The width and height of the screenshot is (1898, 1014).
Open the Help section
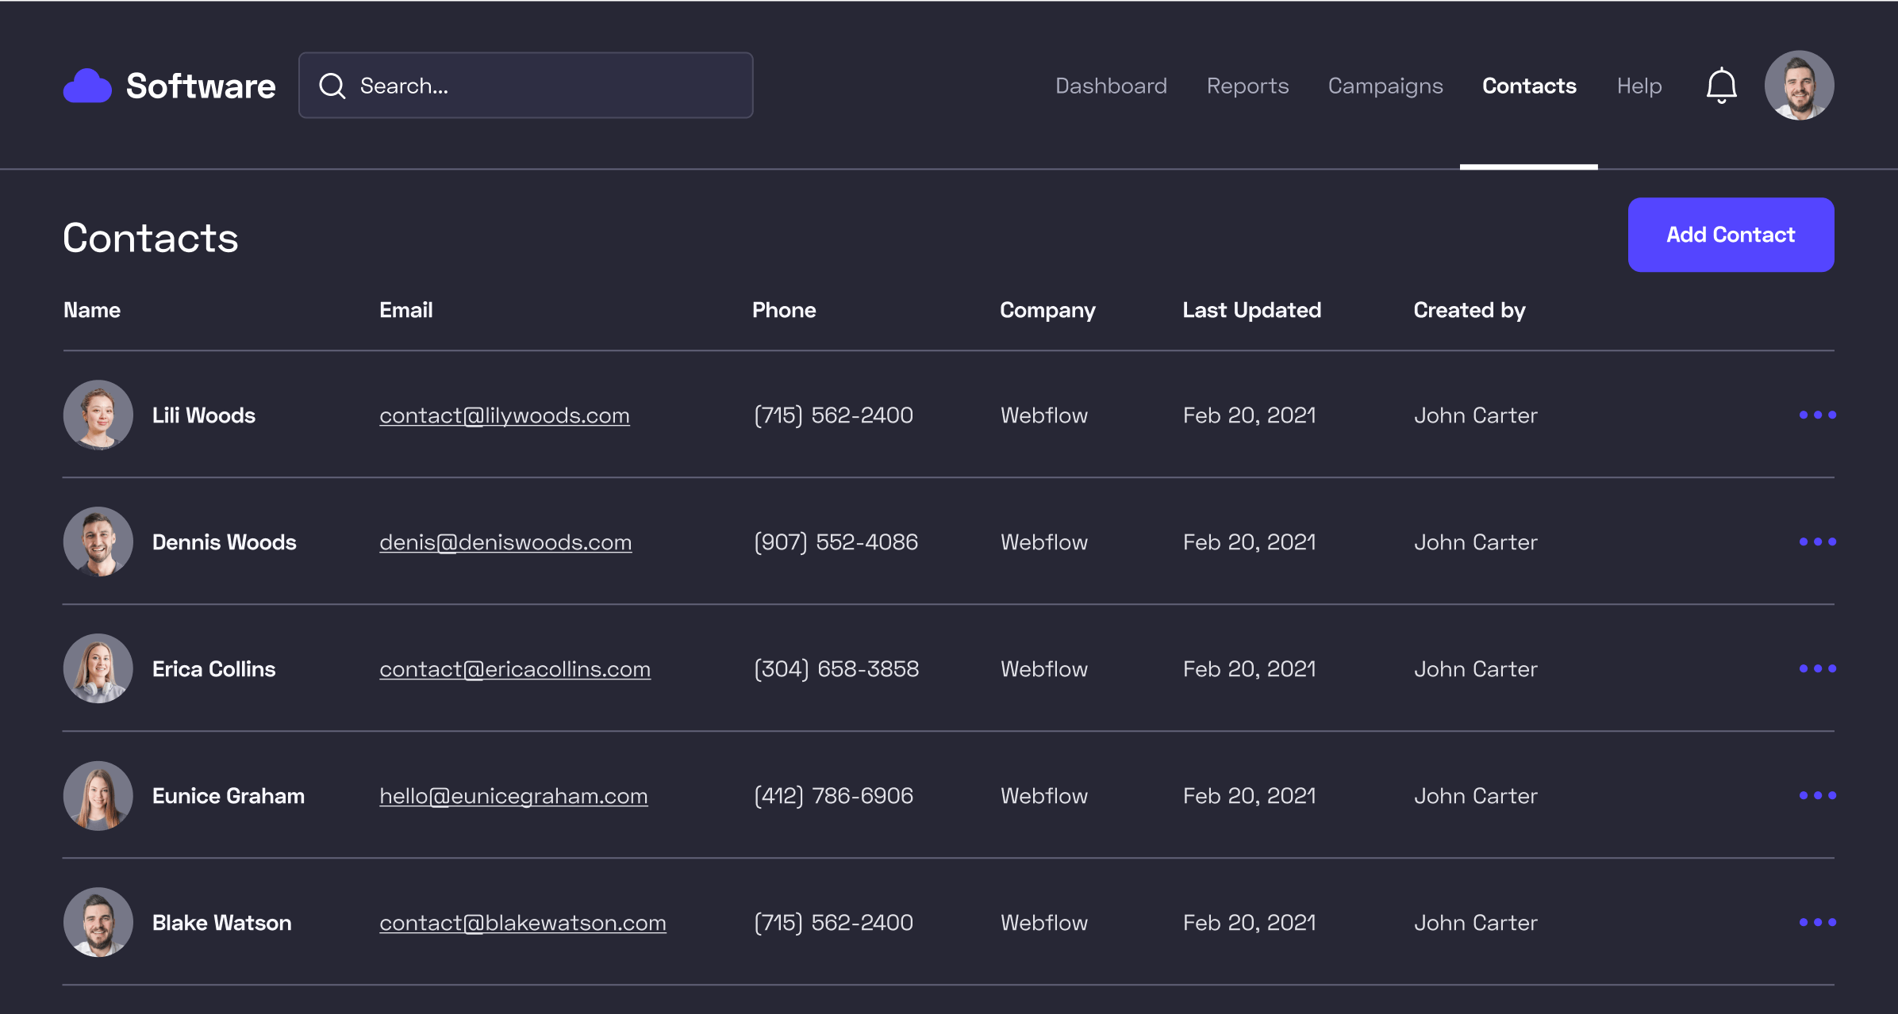(x=1639, y=86)
